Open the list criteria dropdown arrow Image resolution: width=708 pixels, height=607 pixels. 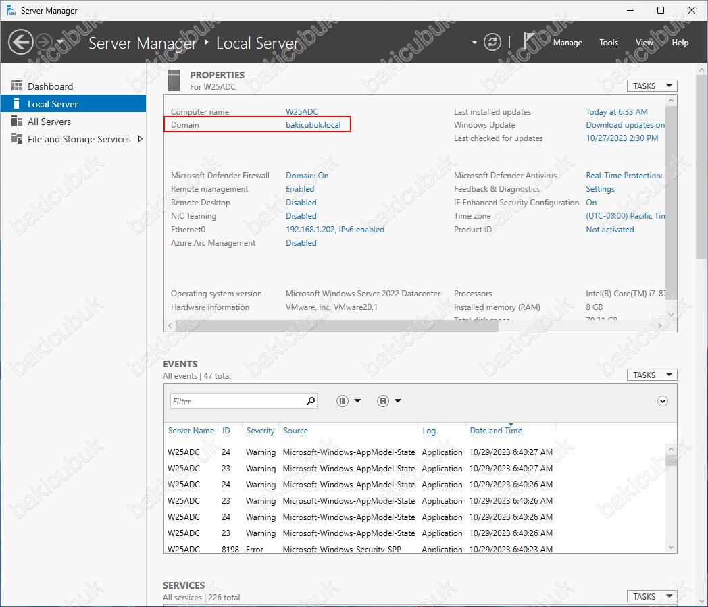tap(357, 401)
